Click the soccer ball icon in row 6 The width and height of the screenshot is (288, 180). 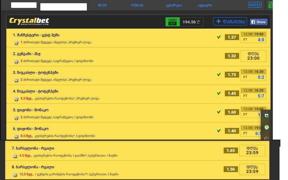click(x=17, y=137)
